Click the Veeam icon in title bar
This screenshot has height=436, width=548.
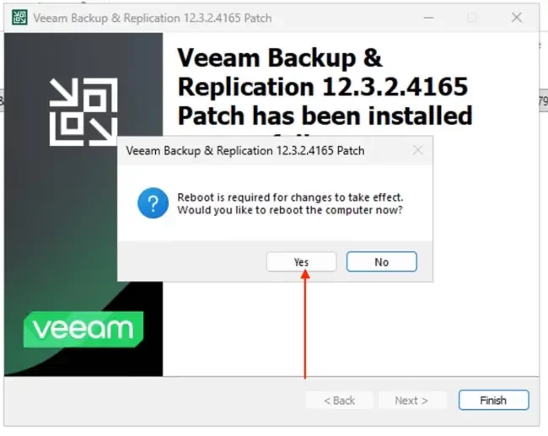[19, 18]
